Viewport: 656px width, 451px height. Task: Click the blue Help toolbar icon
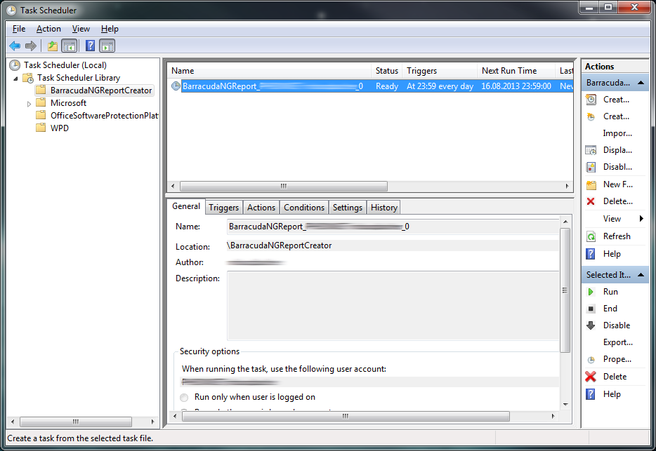(90, 46)
